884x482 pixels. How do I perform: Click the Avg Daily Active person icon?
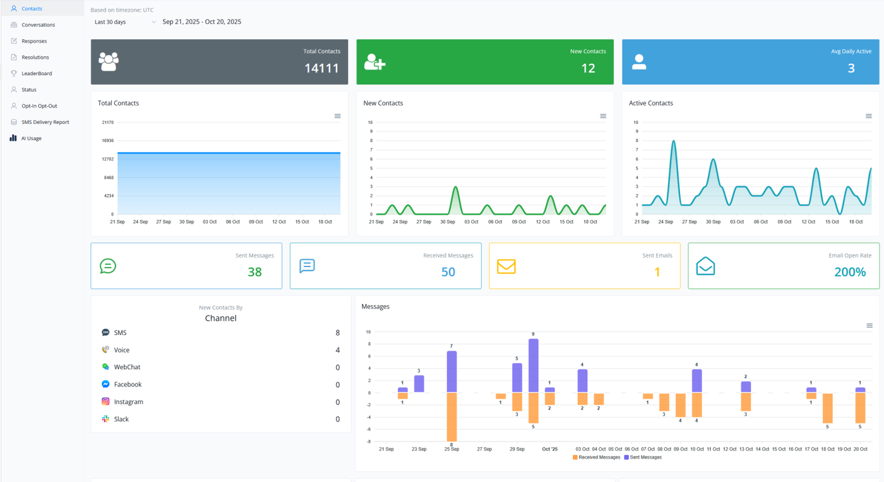click(x=639, y=61)
